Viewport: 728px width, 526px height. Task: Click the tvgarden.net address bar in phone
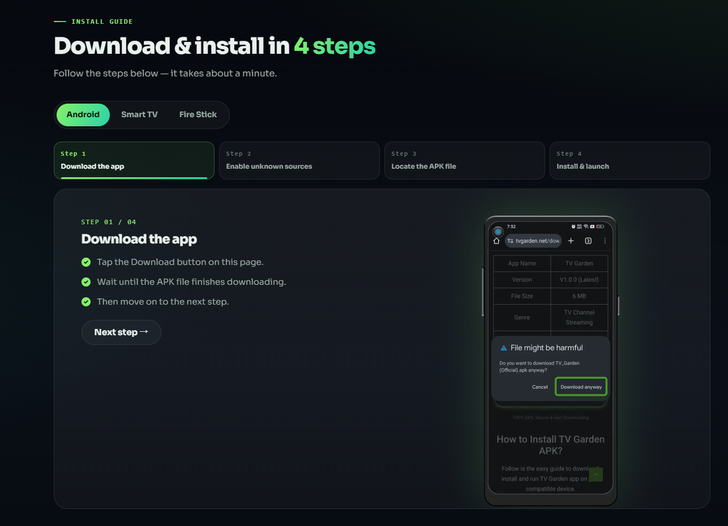click(x=533, y=241)
